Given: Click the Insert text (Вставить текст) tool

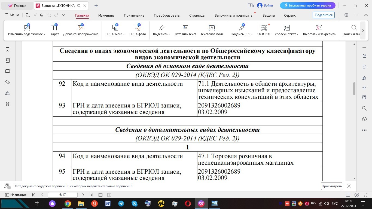Looking at the screenshot, I should [x=185, y=30].
